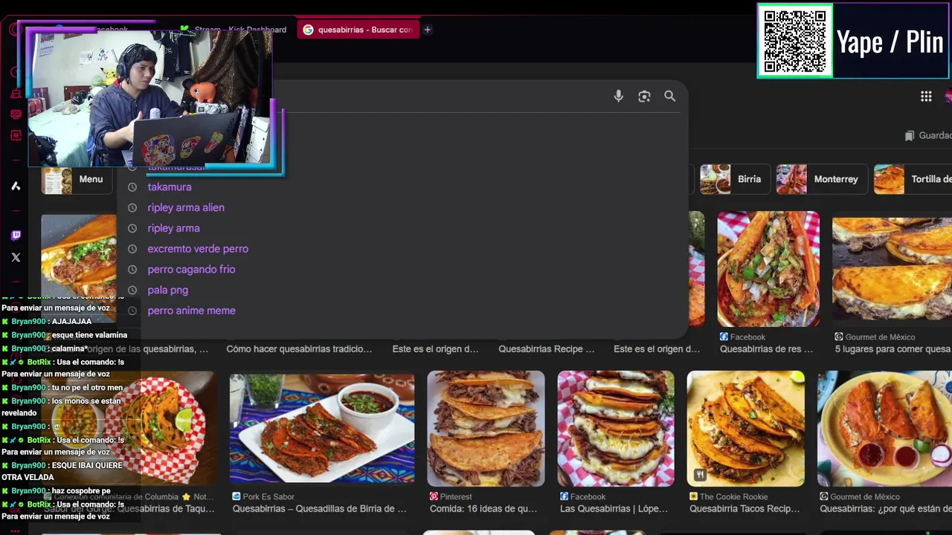This screenshot has height=535, width=952.
Task: Click history icon beside perro anime meme
Action: 132,311
